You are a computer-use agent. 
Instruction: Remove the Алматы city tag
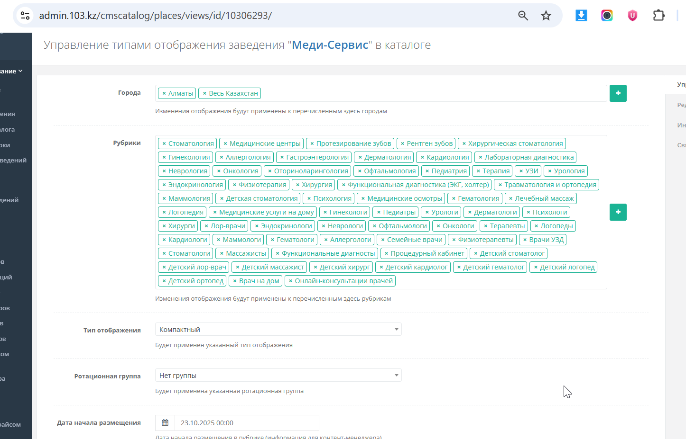click(x=164, y=94)
